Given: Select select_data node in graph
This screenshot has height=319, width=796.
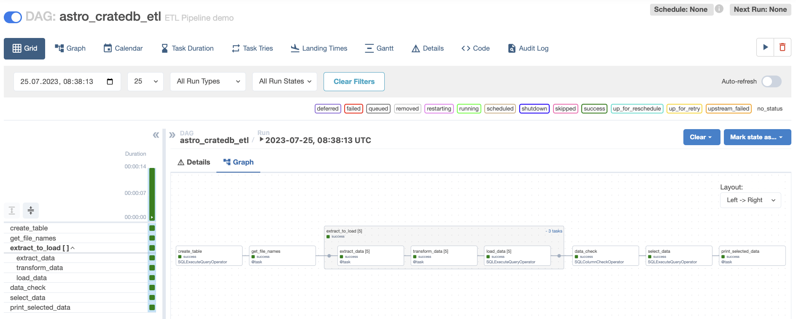Looking at the screenshot, I should tap(679, 256).
